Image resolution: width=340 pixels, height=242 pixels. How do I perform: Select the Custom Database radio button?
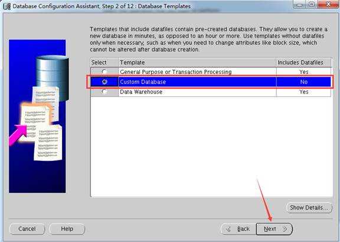pyautogui.click(x=104, y=82)
